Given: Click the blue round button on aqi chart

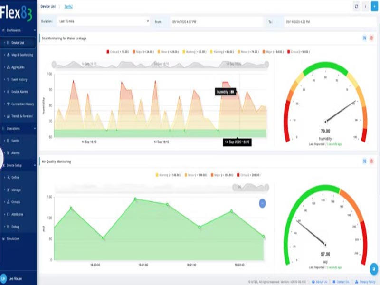Looking at the screenshot, I should click(x=262, y=203).
